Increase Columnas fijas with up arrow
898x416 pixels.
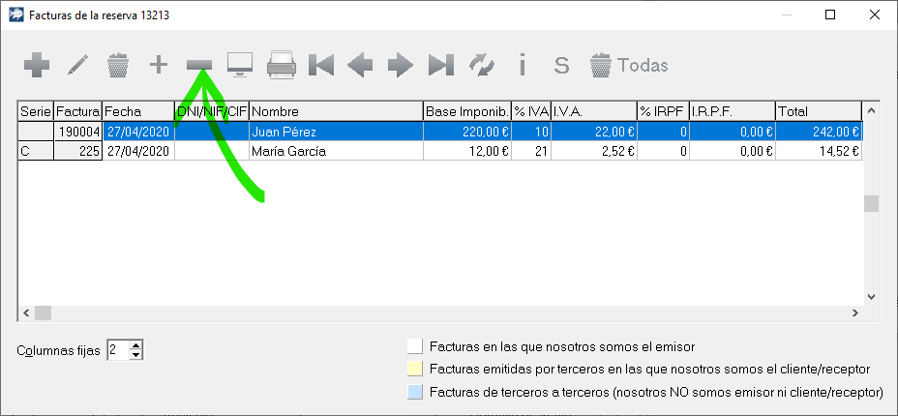pos(135,345)
